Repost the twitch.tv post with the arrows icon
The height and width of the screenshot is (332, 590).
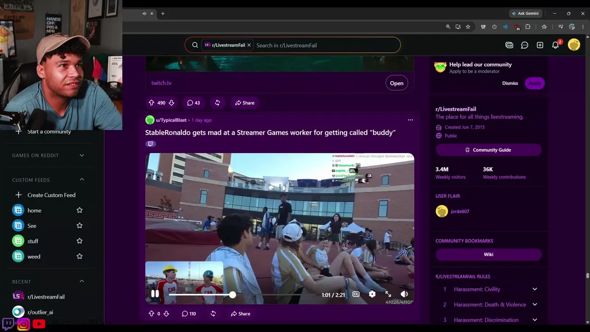point(217,103)
